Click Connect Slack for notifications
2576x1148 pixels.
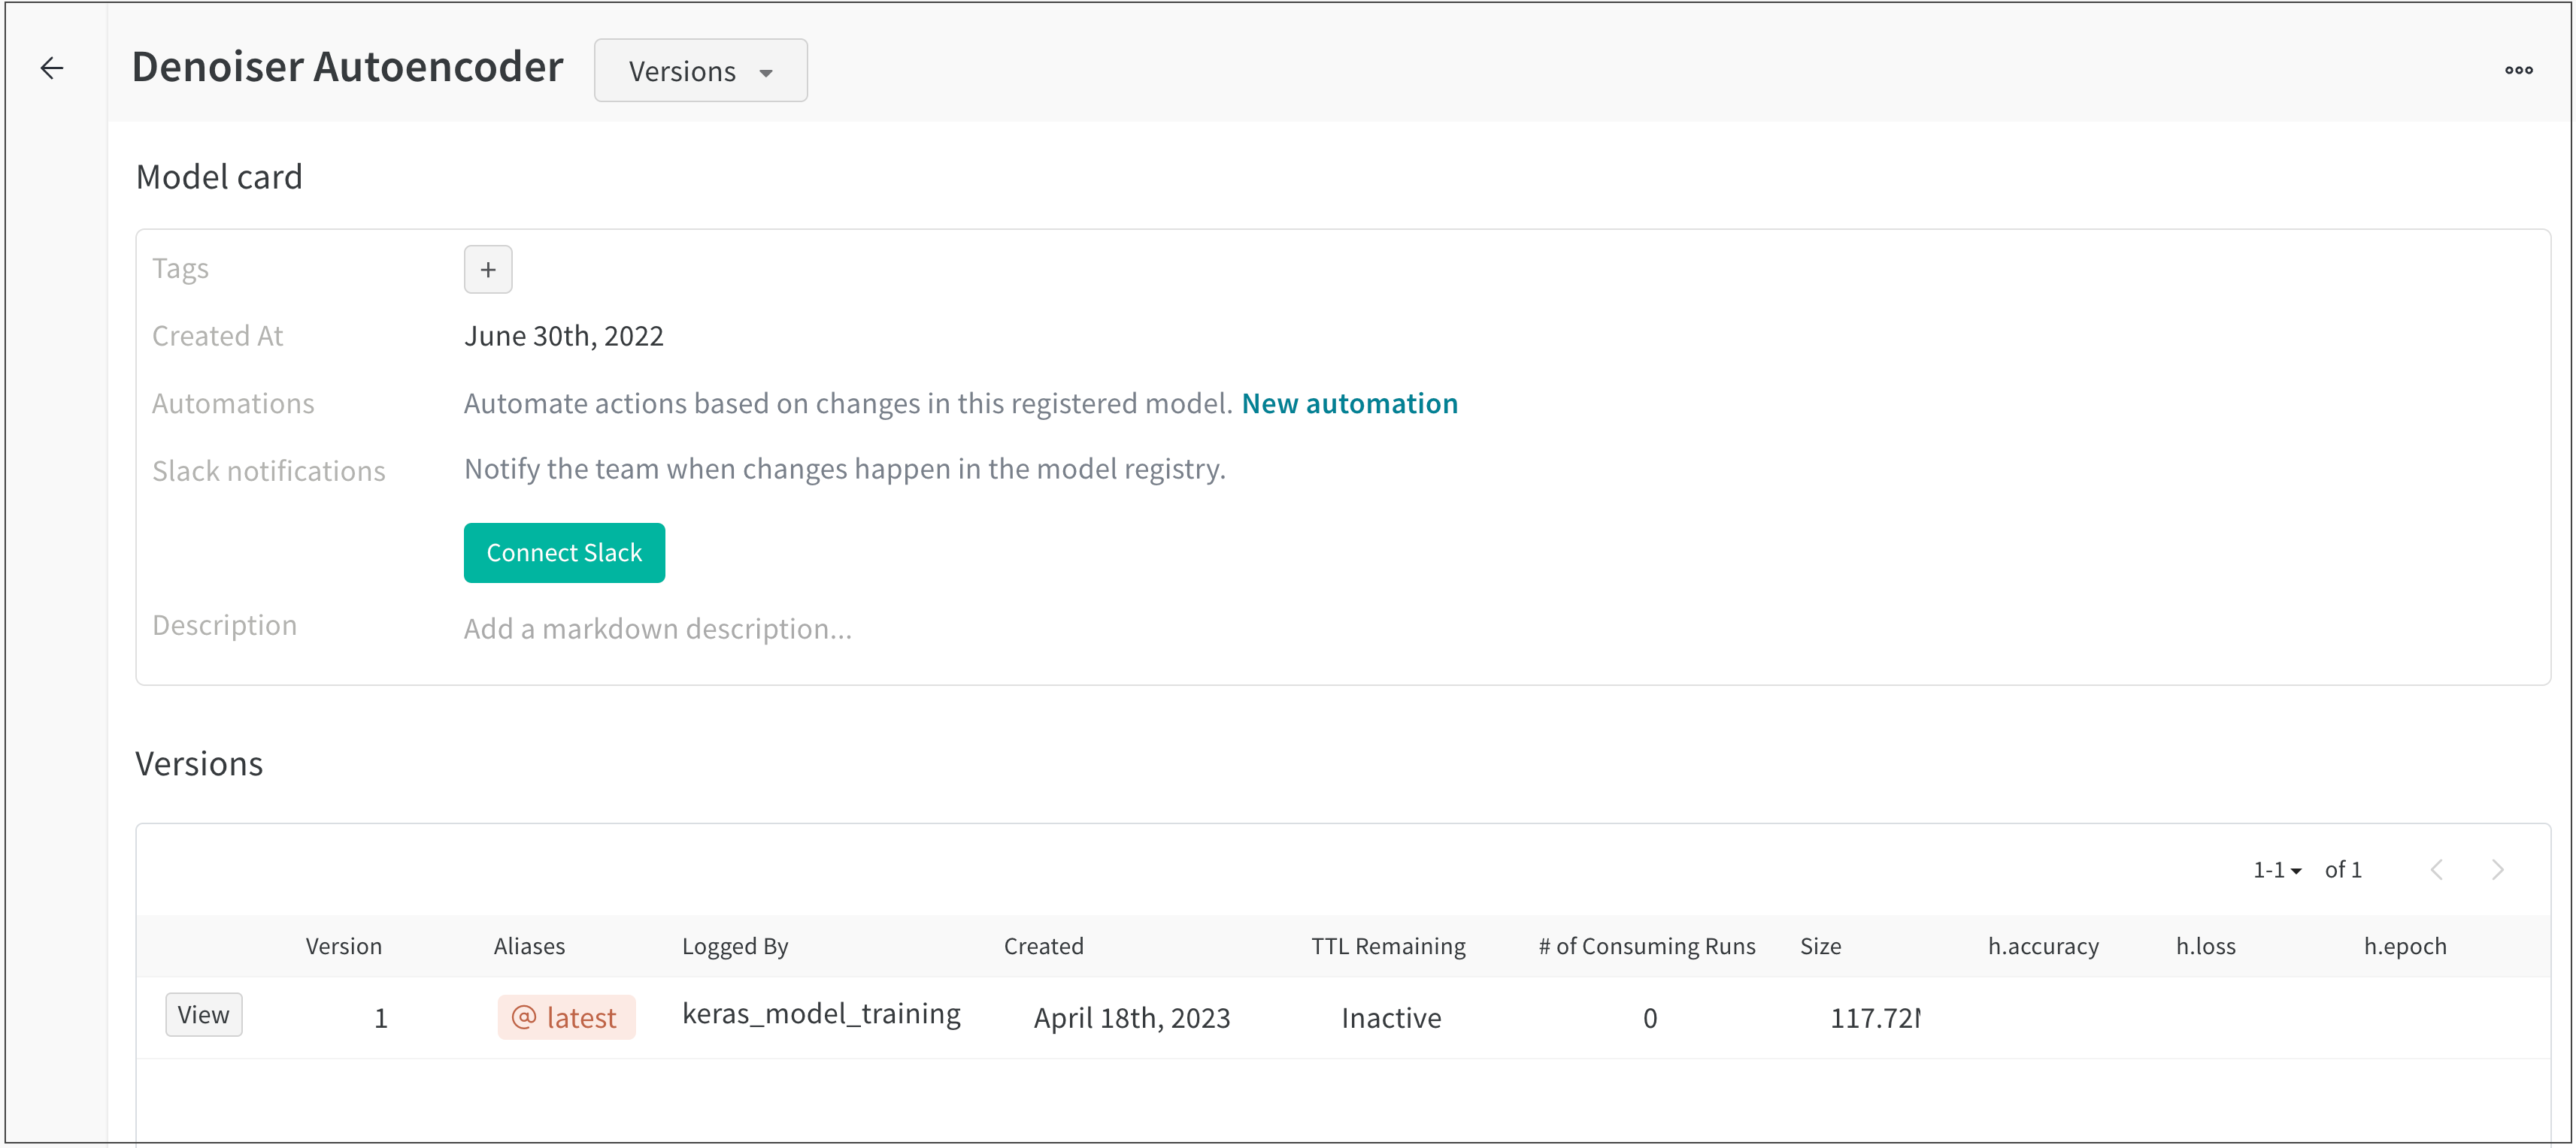point(564,552)
